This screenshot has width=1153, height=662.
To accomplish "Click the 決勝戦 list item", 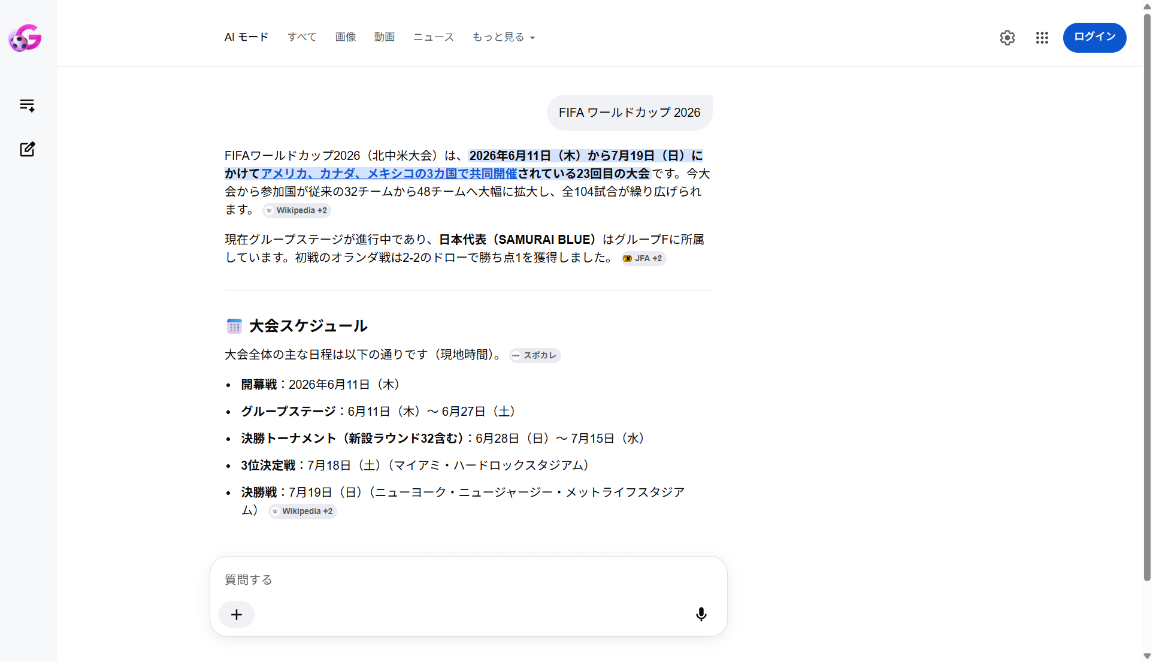I will point(463,501).
